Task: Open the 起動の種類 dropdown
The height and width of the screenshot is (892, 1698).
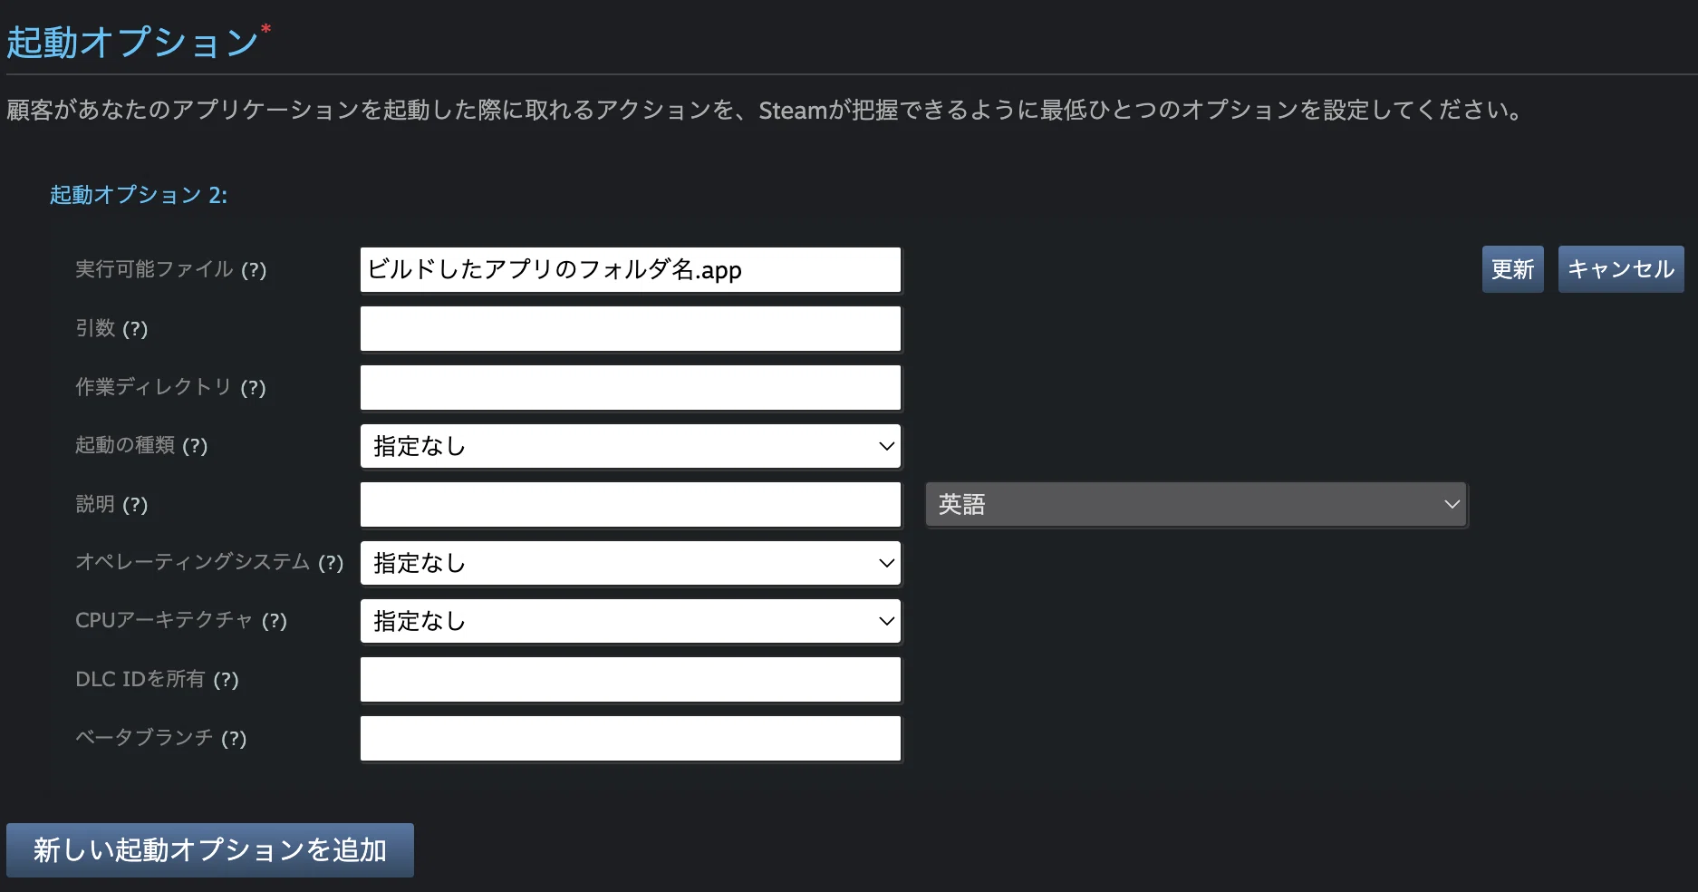Action: (x=631, y=446)
